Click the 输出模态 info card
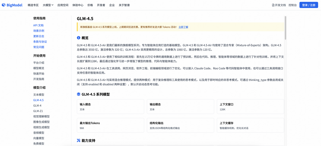Image resolution: width=321 pixels, height=146 pixels. tap(181, 107)
